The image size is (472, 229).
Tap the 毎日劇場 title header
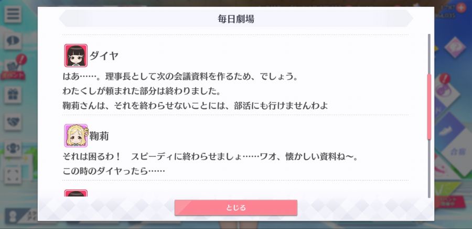(235, 19)
